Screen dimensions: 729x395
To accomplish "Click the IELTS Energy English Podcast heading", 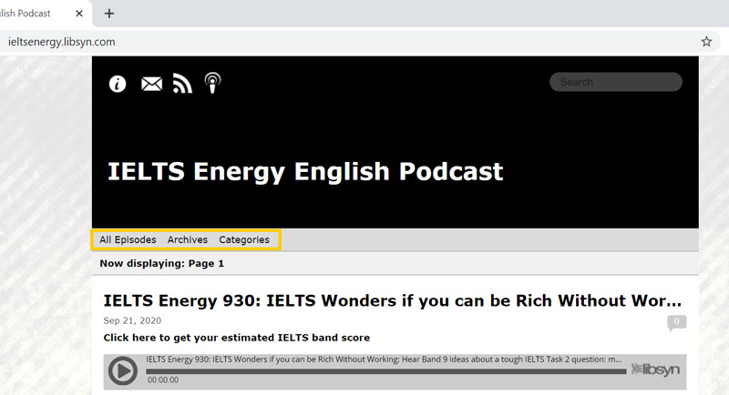I will pos(305,171).
